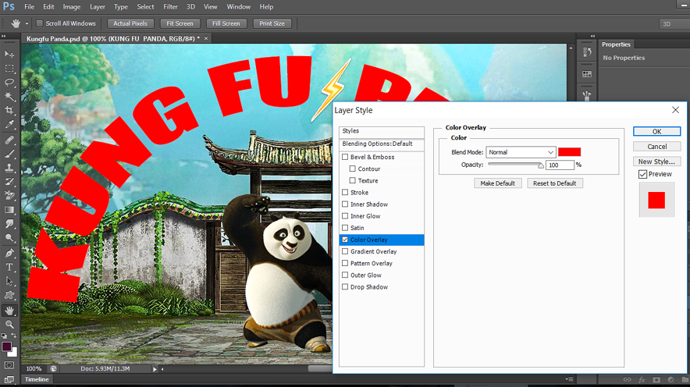Open status bar info arrow menu
690x387 pixels.
pos(155,369)
